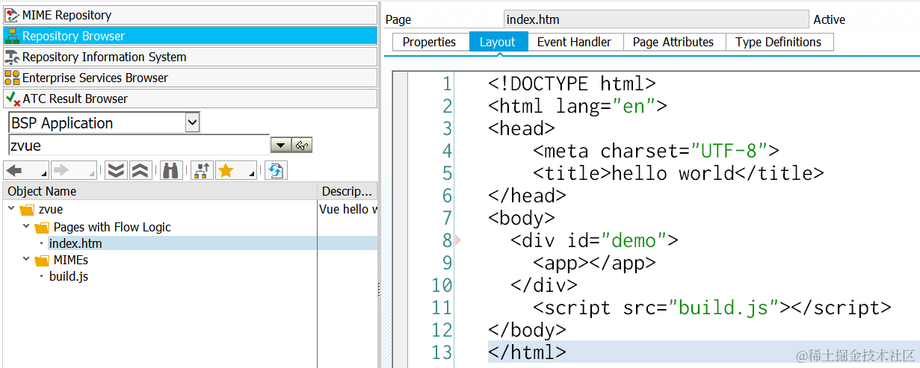Viewport: 920px width, 368px height.
Task: Click the star Favorites icon
Action: (x=226, y=171)
